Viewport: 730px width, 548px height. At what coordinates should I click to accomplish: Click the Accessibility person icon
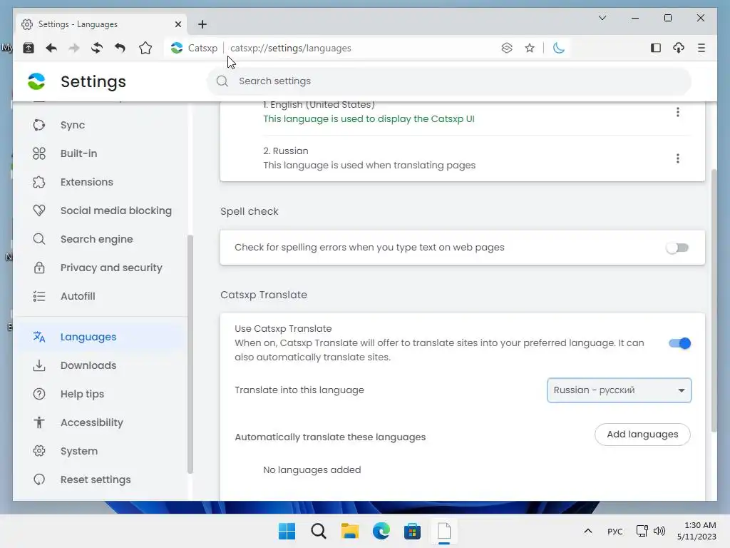click(x=39, y=422)
